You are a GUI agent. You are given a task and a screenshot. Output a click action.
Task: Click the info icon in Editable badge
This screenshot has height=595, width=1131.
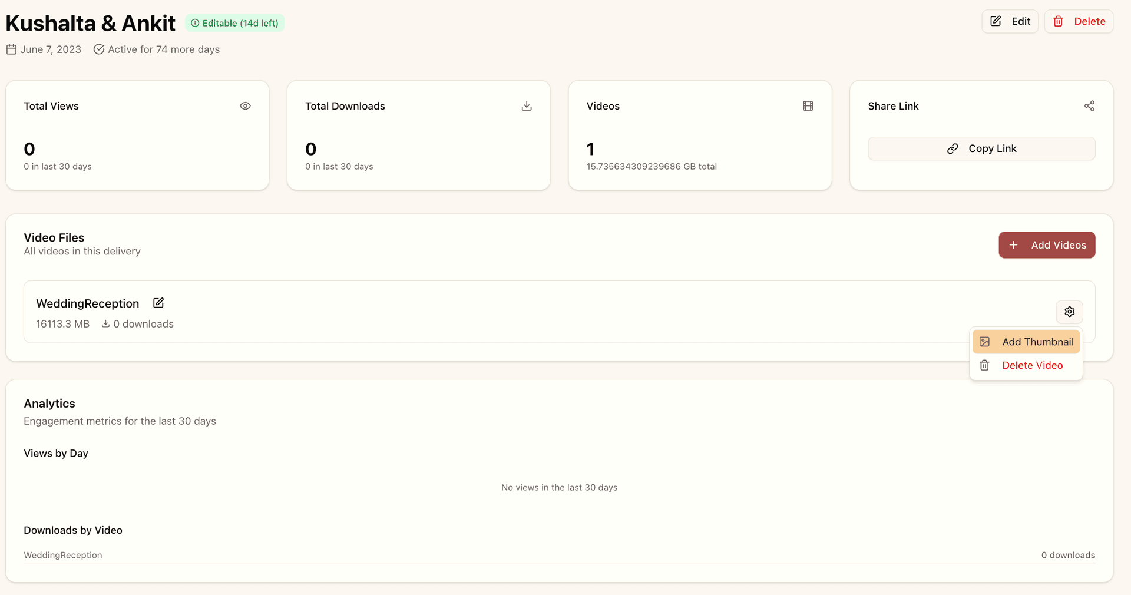(195, 23)
